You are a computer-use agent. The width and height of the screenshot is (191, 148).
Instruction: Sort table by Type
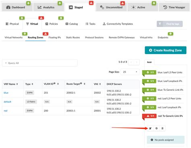(29, 84)
